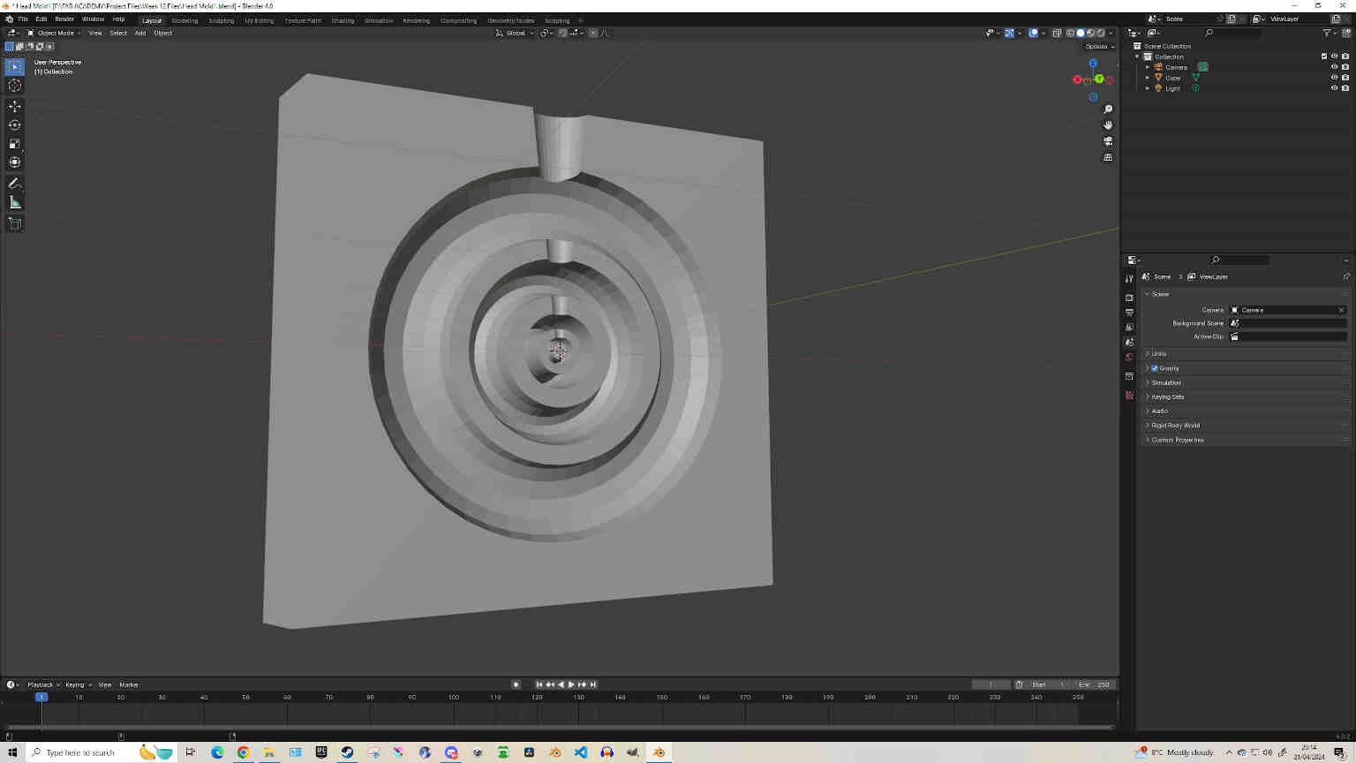The height and width of the screenshot is (763, 1356).
Task: Click the End frame field 250
Action: [1095, 684]
